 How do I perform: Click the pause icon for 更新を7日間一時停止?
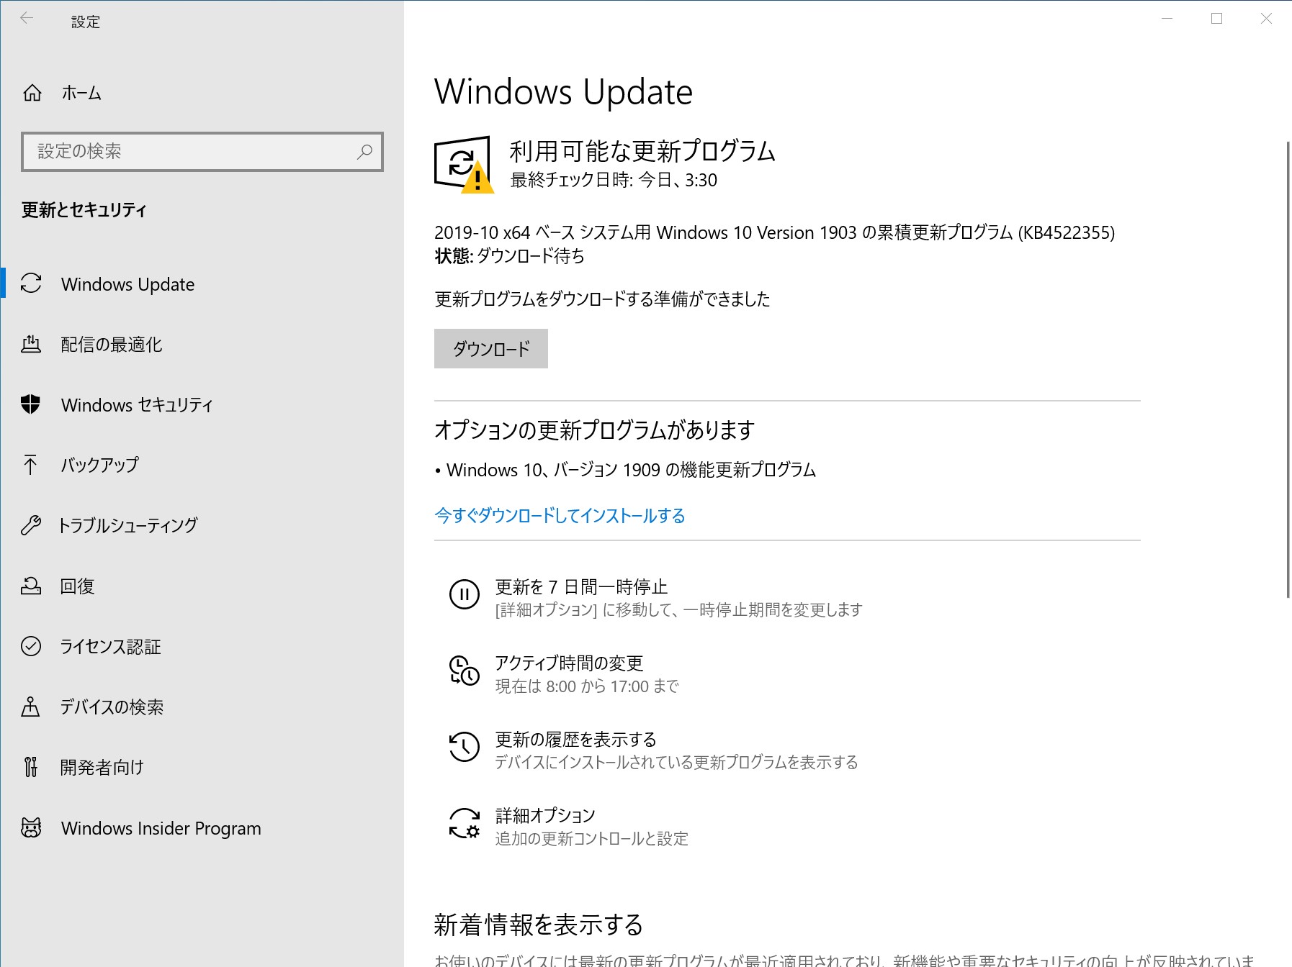[x=465, y=595]
